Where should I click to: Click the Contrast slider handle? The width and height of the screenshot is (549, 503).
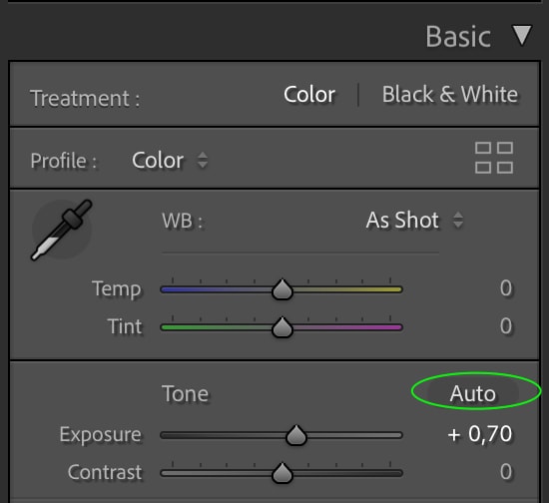[x=282, y=473]
